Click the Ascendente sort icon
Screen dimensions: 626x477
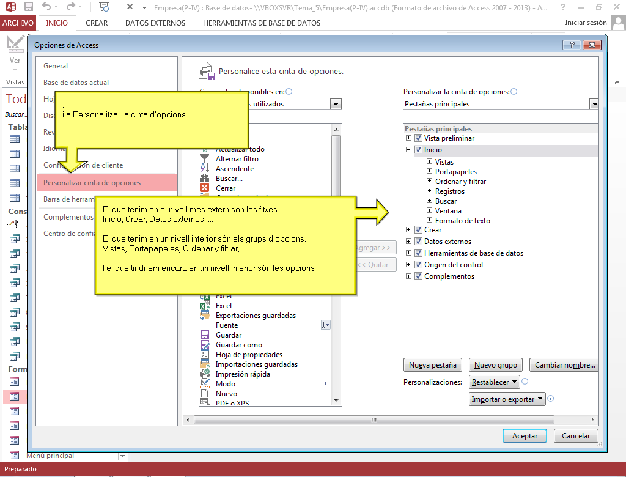click(204, 169)
